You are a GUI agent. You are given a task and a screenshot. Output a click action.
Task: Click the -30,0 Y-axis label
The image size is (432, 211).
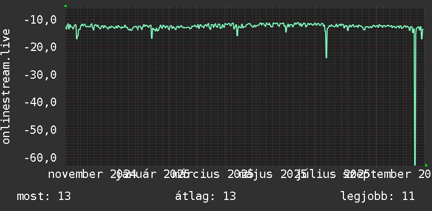[x=40, y=75]
